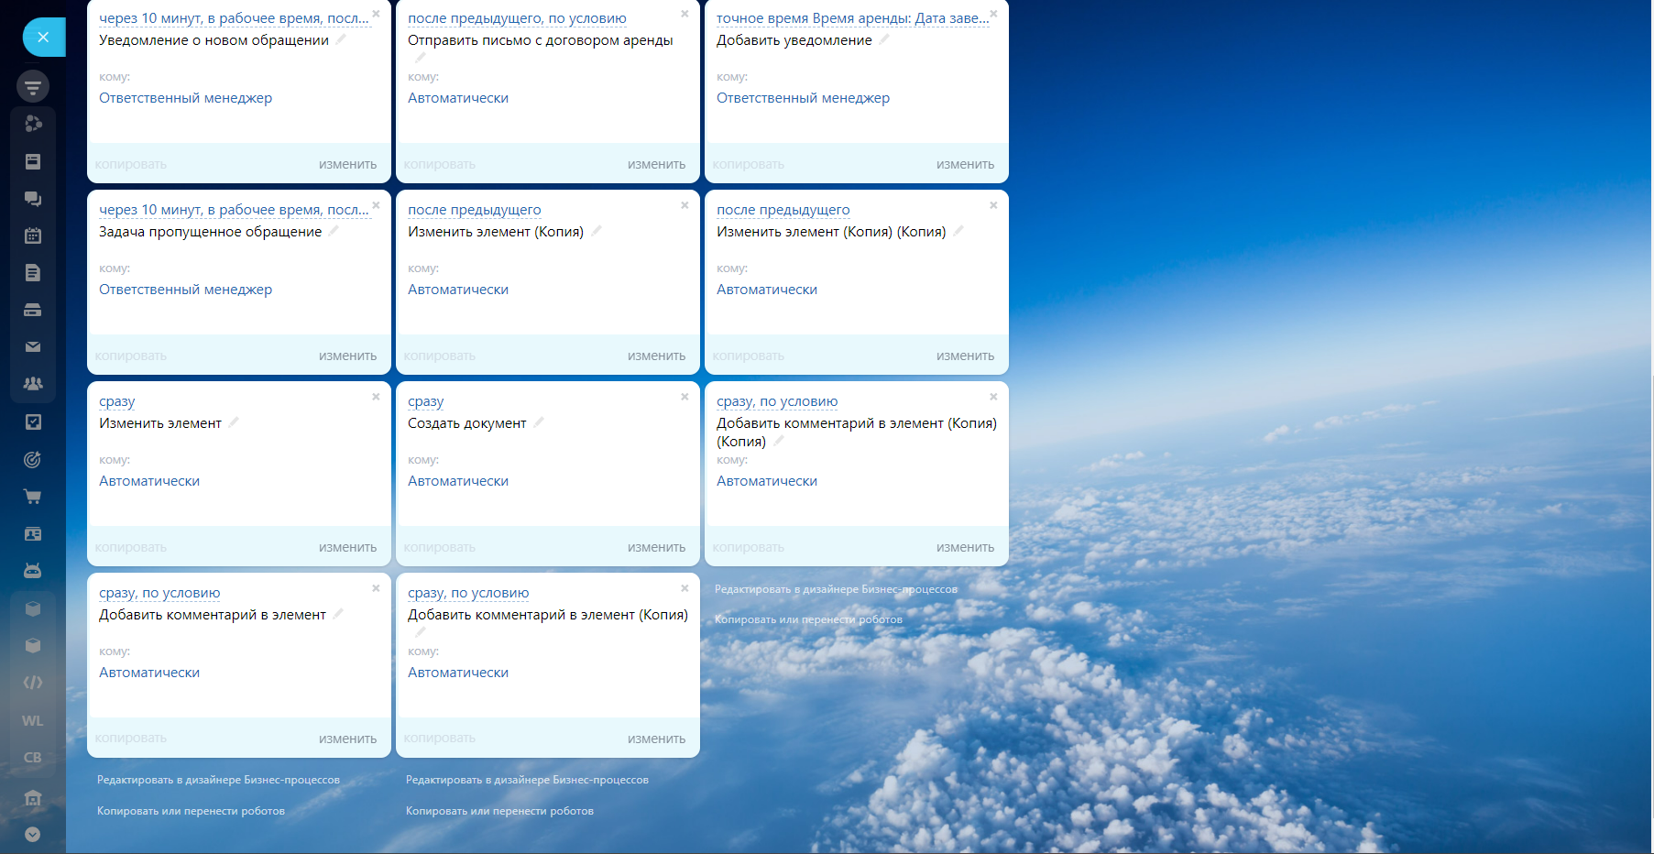
Task: Click изменить on Создать документ card
Action: coord(656,548)
